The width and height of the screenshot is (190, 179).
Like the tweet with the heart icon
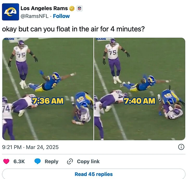6,161
